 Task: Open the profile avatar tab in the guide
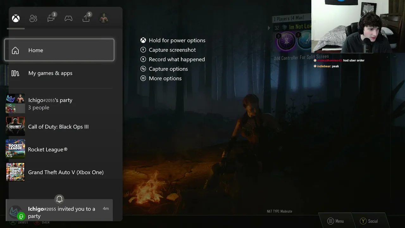(x=103, y=18)
